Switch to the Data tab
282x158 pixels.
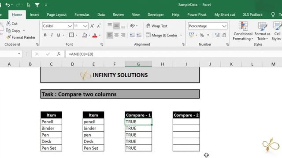(x=101, y=14)
